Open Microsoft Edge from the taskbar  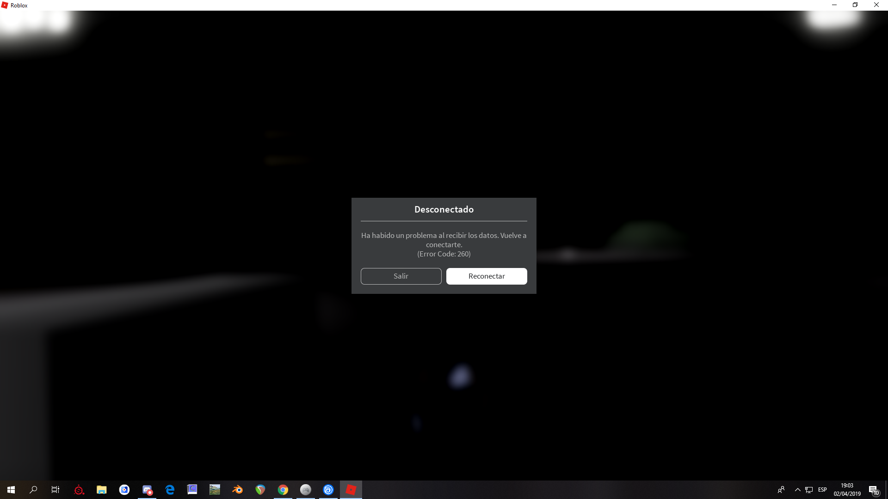pos(170,489)
